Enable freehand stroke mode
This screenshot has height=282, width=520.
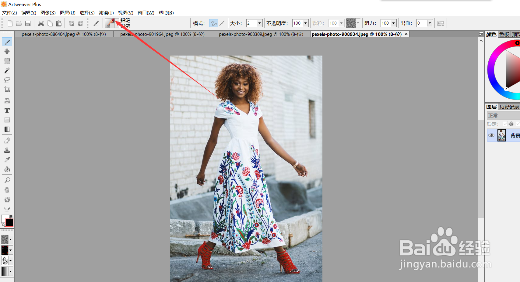(x=213, y=23)
